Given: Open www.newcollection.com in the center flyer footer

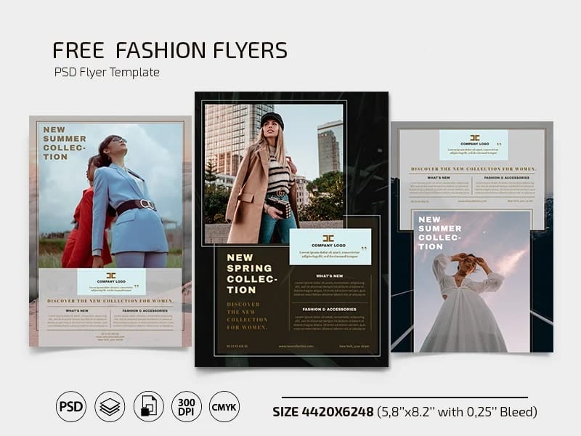Looking at the screenshot, I should pyautogui.click(x=296, y=347).
